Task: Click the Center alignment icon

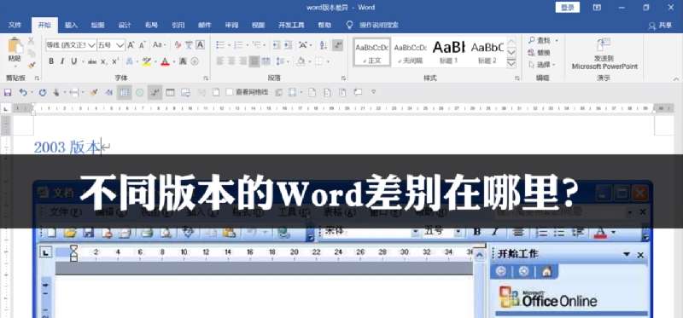Action: click(231, 61)
